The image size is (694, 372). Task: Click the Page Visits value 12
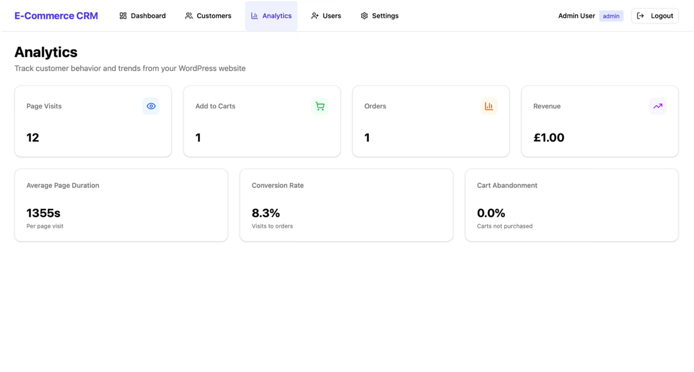tap(33, 138)
